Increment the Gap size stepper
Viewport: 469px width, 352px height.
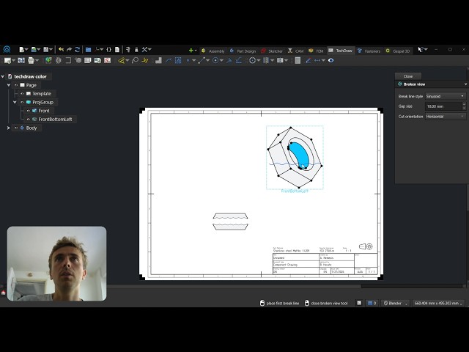pos(464,104)
